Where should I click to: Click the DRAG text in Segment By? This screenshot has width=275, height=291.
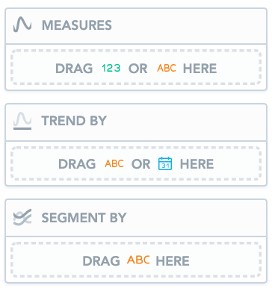[101, 261]
